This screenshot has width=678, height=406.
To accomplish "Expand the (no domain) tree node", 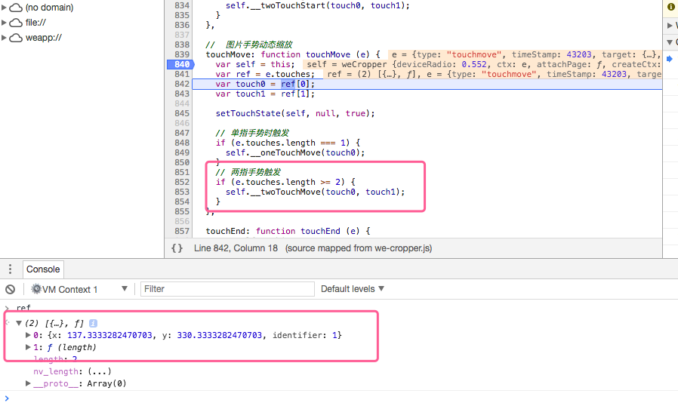I will pyautogui.click(x=4, y=8).
